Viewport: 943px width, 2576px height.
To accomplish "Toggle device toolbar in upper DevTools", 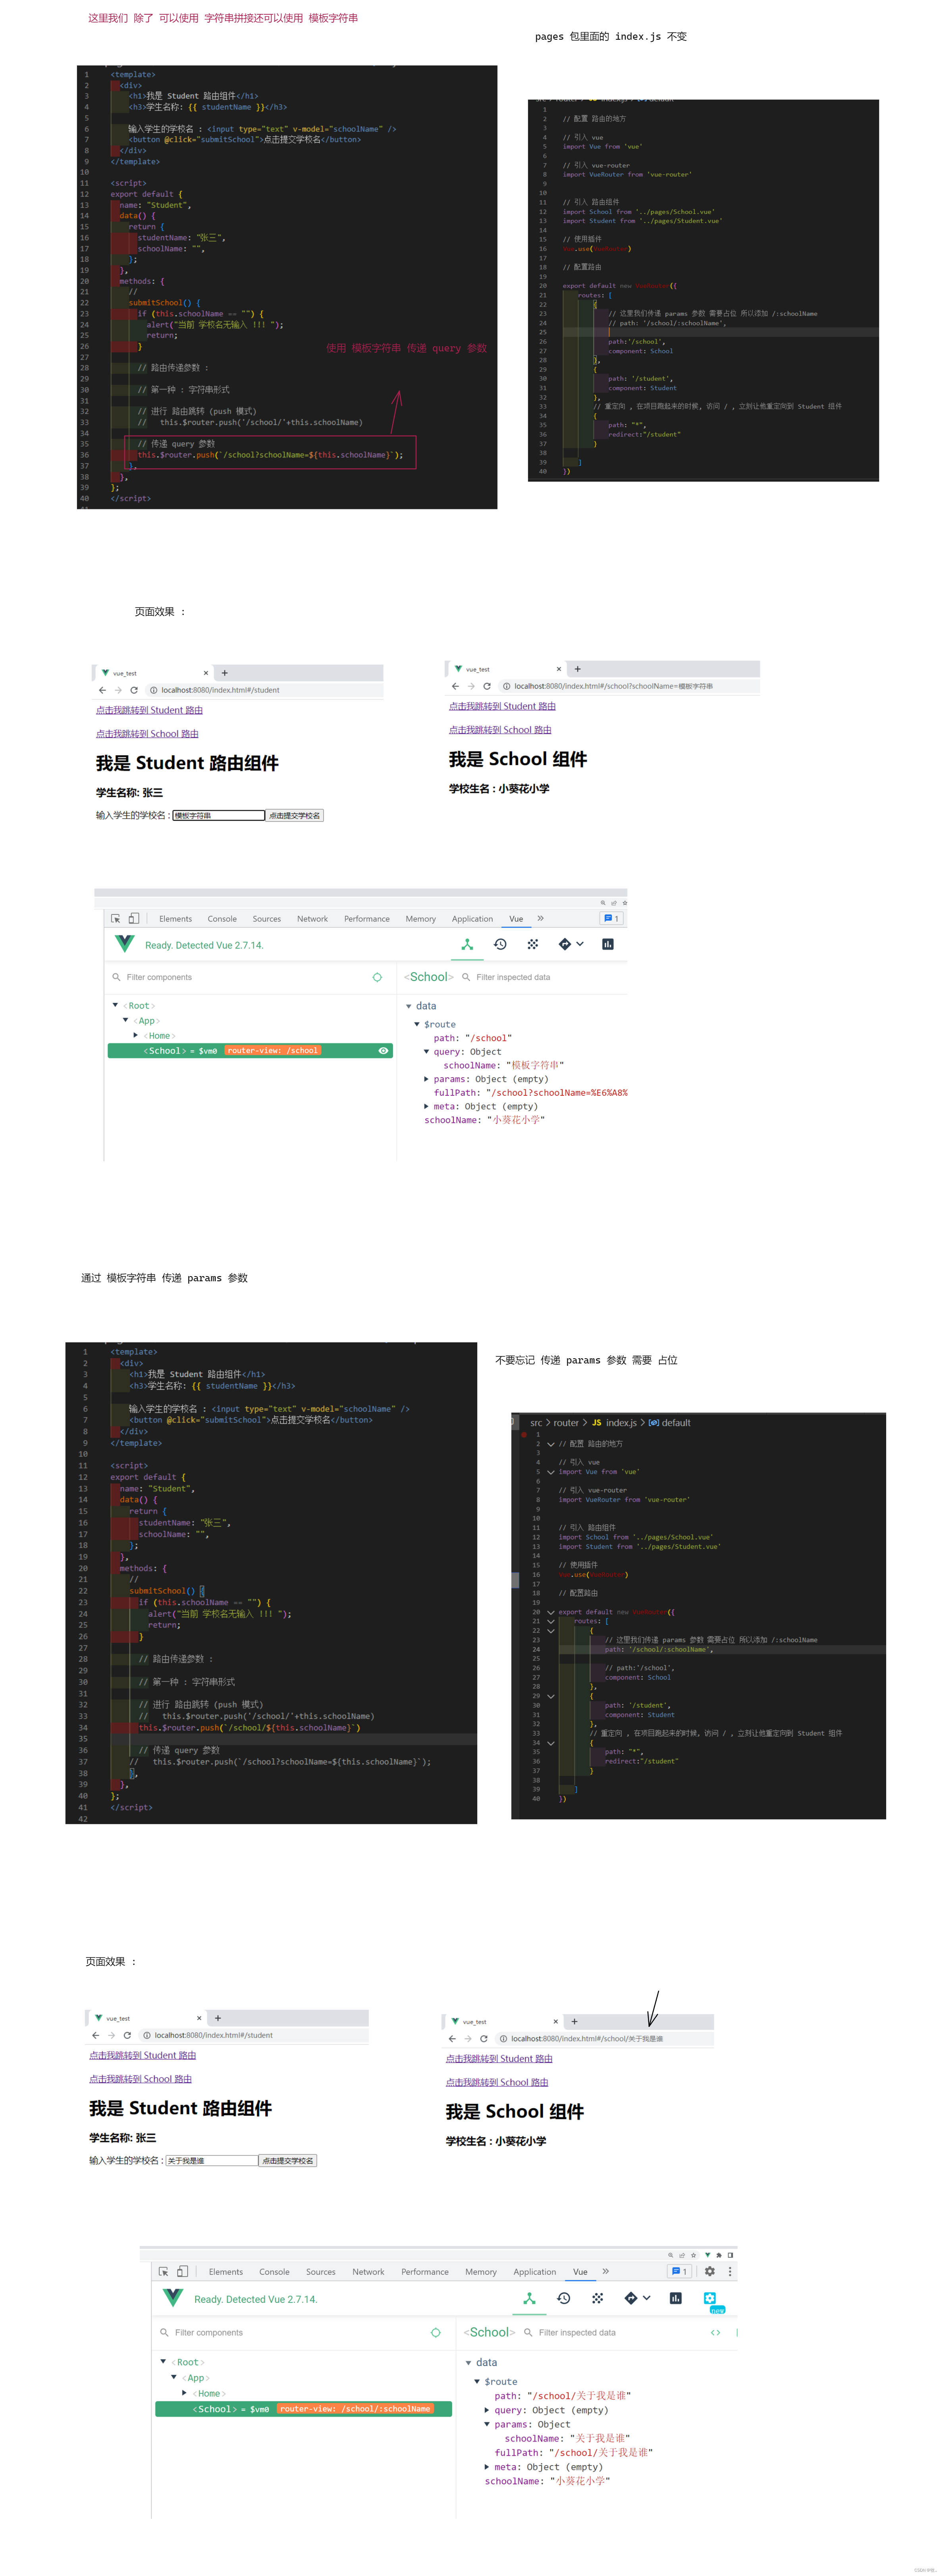I will click(x=134, y=918).
